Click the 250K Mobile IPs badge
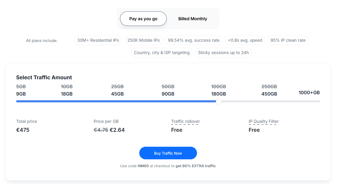This screenshot has width=342, height=184. click(x=143, y=40)
